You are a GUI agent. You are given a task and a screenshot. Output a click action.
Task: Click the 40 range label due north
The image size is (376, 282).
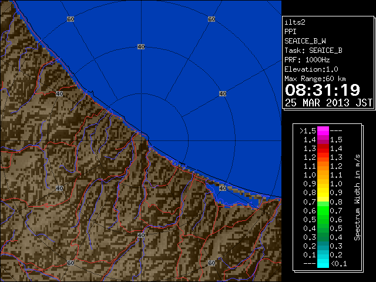[141, 47]
